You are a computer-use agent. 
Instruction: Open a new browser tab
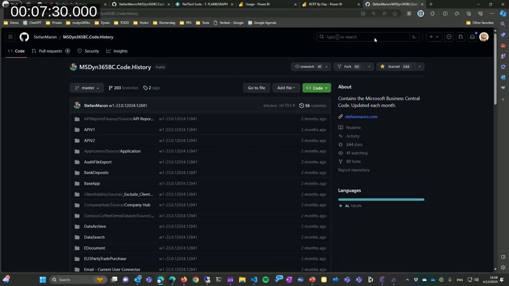(431, 4)
